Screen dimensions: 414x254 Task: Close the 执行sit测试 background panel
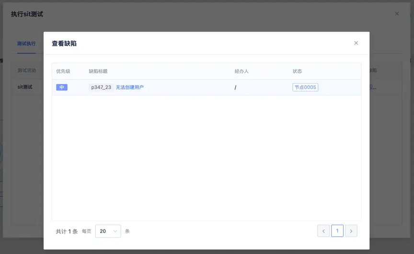click(397, 14)
